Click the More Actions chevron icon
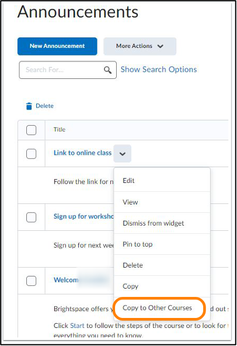Image resolution: width=237 pixels, height=346 pixels. pyautogui.click(x=161, y=46)
